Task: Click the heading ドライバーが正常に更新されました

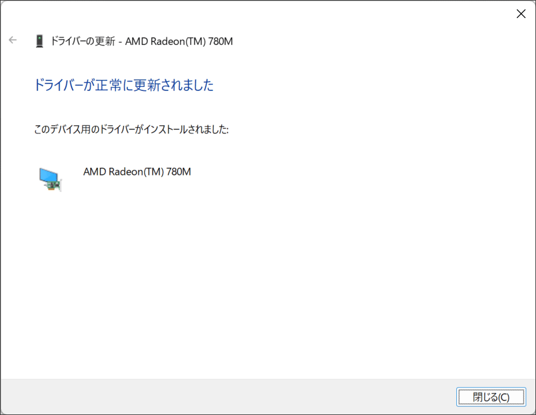Action: (124, 85)
